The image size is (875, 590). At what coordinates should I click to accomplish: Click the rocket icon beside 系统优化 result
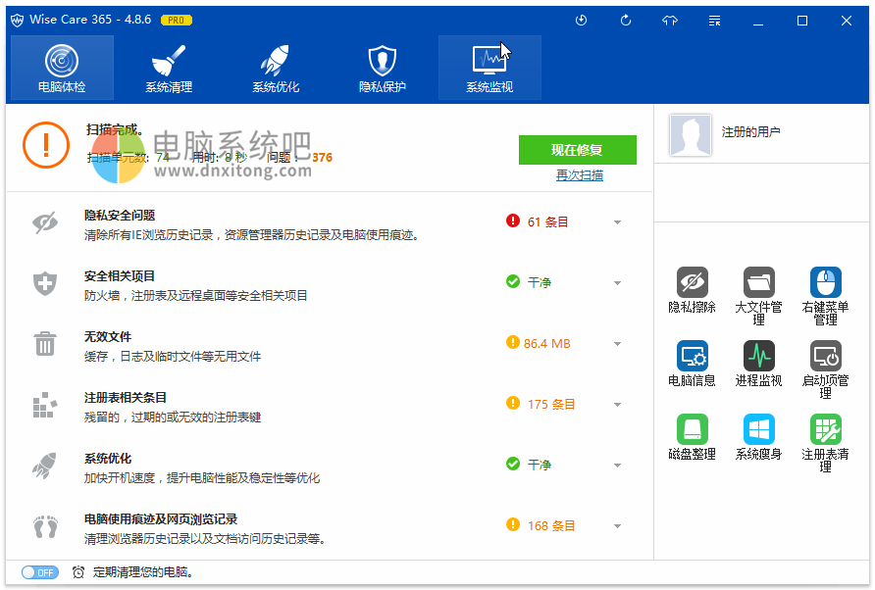point(45,466)
